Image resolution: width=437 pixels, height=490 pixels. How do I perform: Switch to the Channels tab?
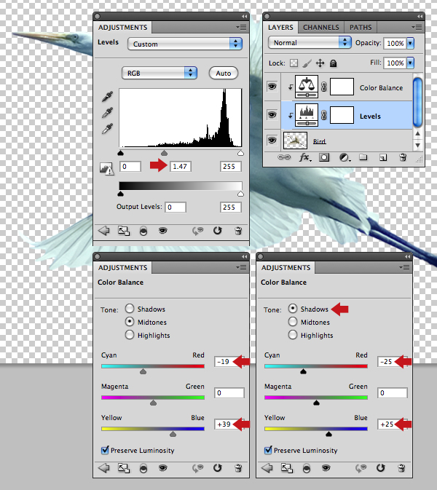click(321, 28)
